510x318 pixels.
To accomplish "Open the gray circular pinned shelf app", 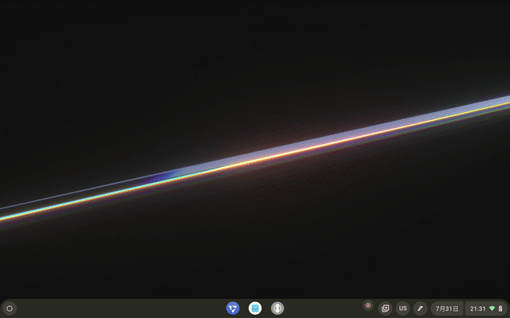I will 277,308.
